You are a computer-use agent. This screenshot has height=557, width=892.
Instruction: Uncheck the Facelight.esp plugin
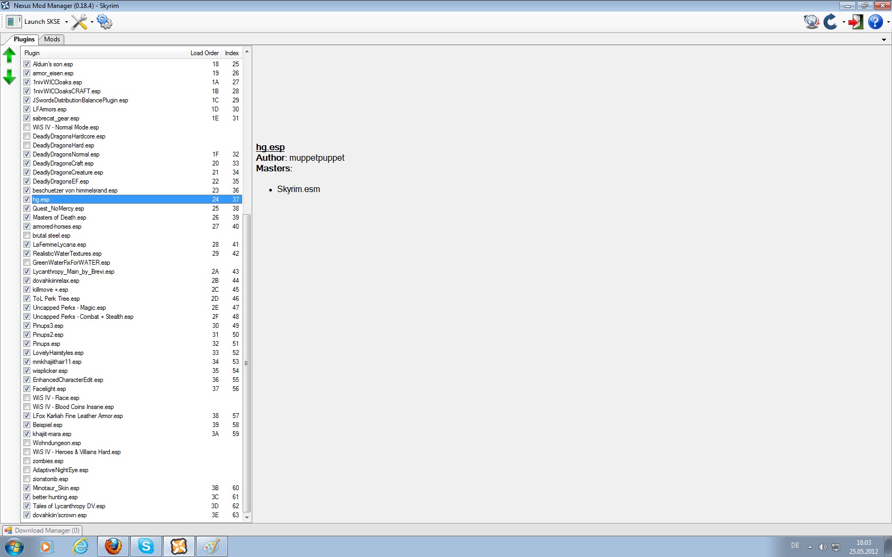click(27, 389)
